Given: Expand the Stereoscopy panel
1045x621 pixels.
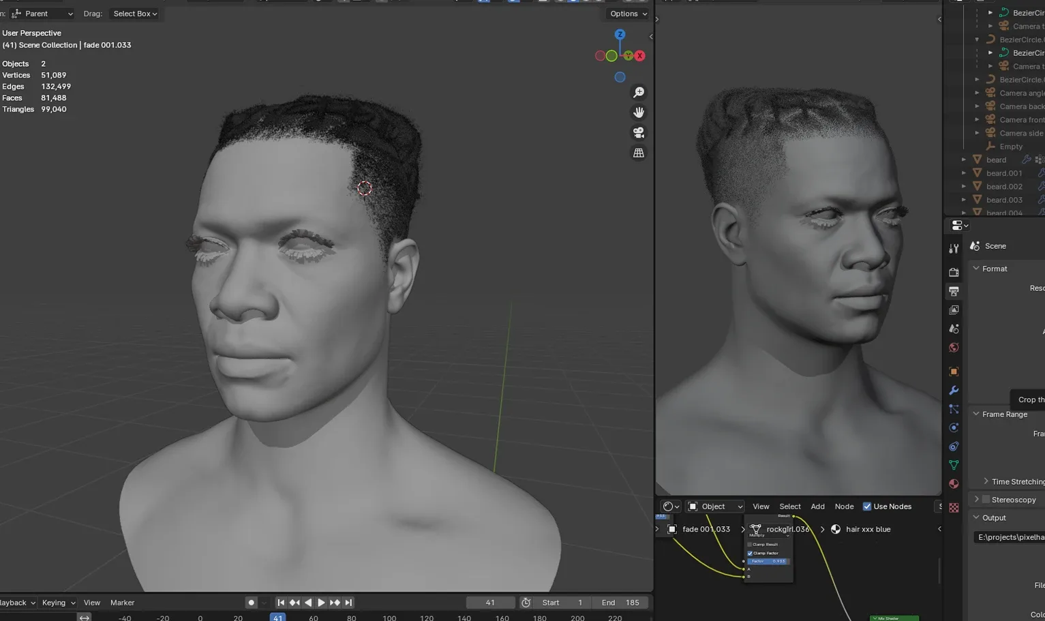Looking at the screenshot, I should (976, 500).
